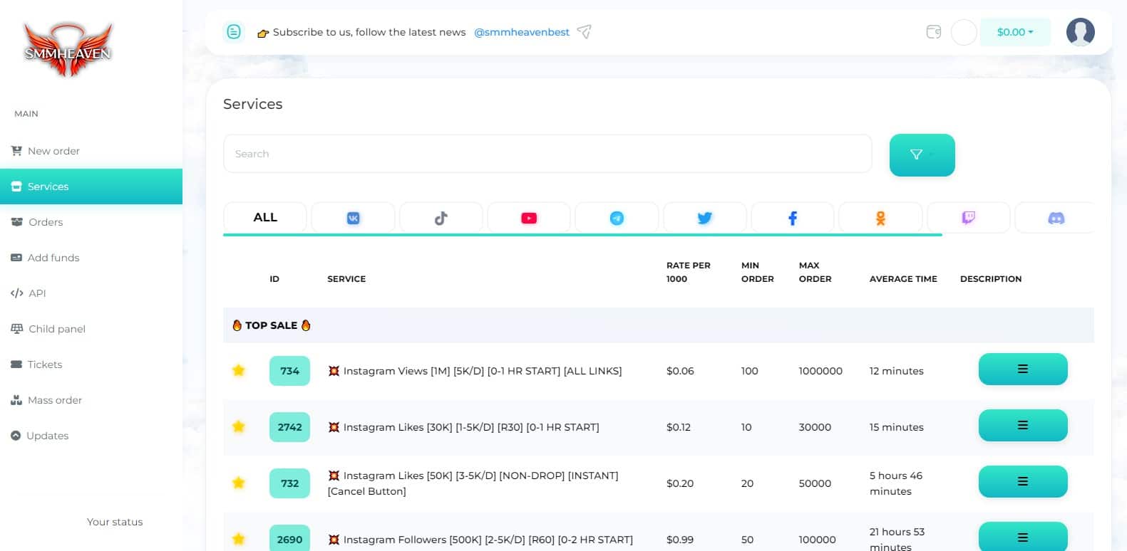The width and height of the screenshot is (1127, 551).
Task: Toggle favorite star for service 734
Action: (239, 370)
